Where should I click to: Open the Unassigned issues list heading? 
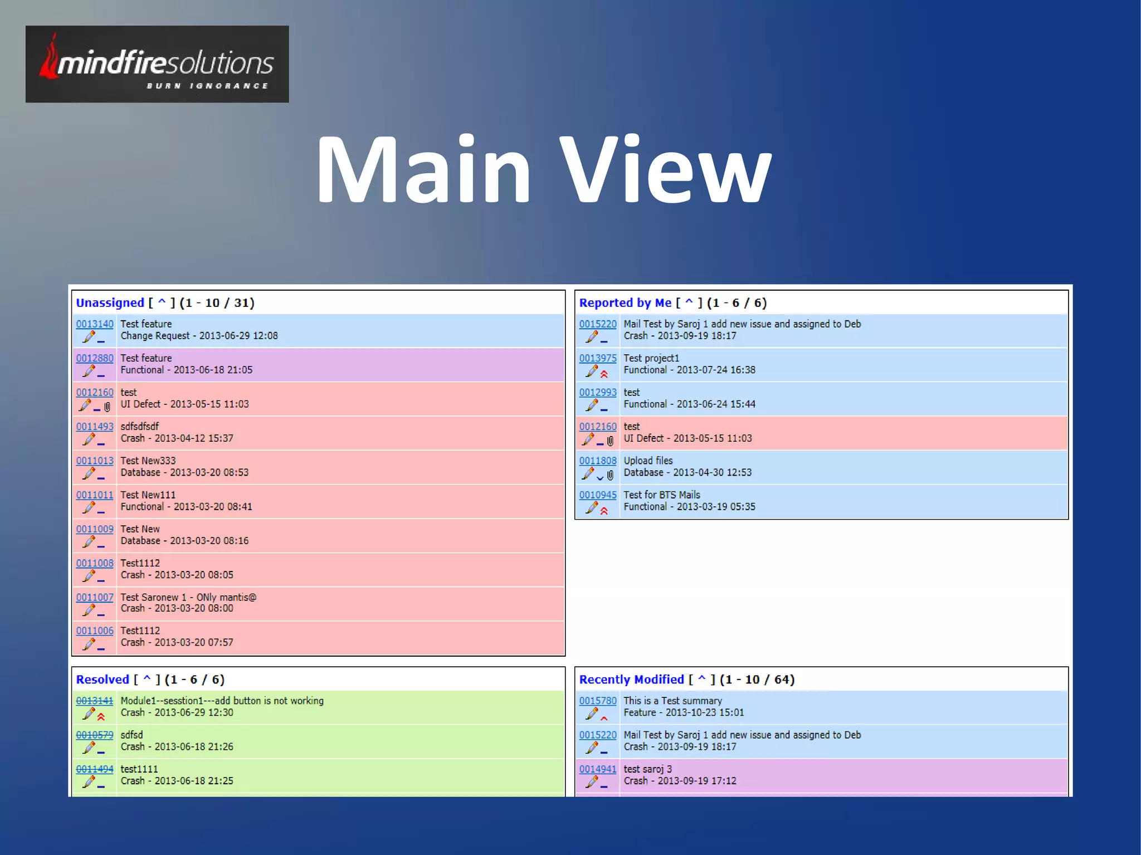pyautogui.click(x=110, y=302)
